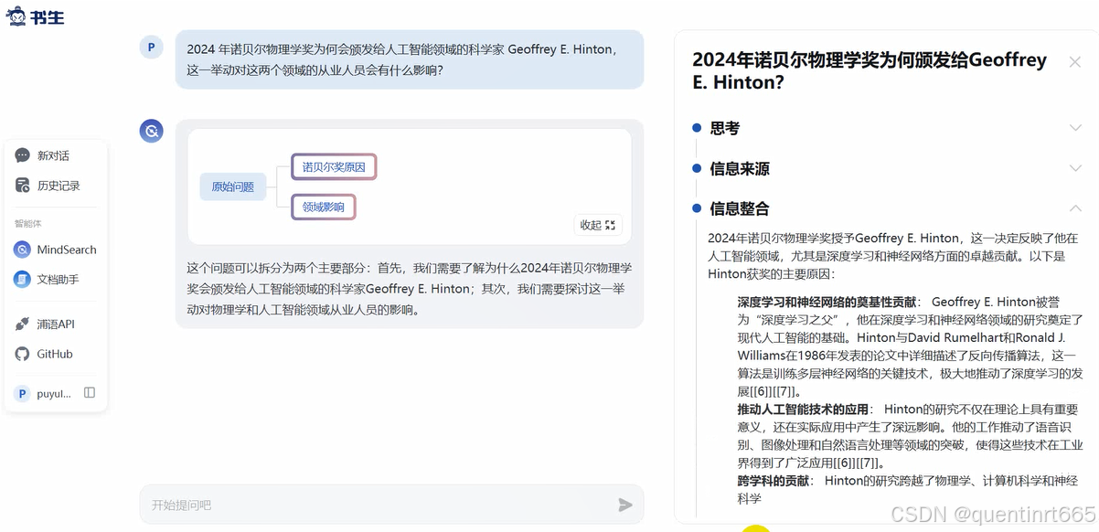1099x532 pixels.
Task: Collapse the mind map with 收起
Action: tap(598, 225)
